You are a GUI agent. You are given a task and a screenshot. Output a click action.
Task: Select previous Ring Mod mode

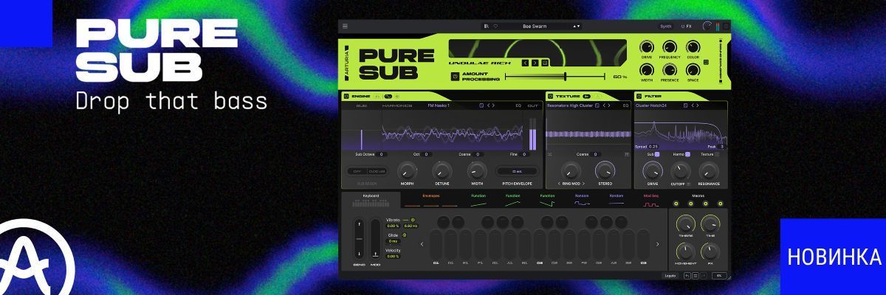(559, 183)
